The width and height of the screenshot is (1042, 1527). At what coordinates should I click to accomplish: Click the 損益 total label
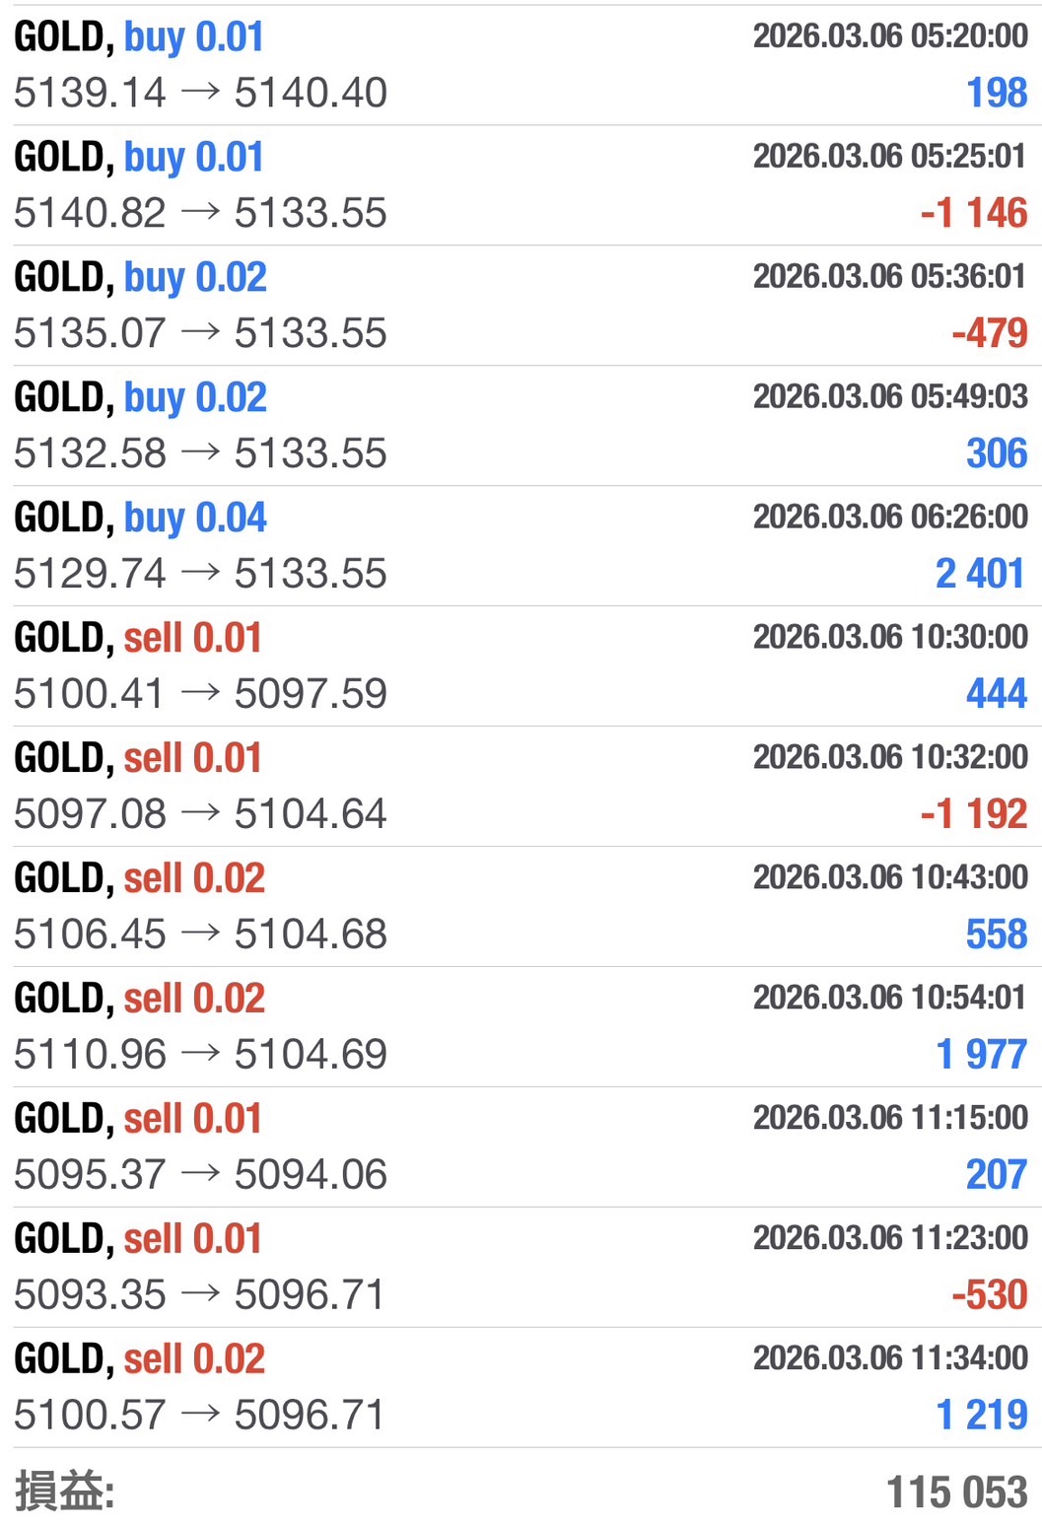[64, 1492]
